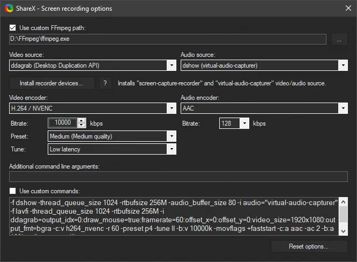Browse for FFmpeg with the ellipsis button
The height and width of the screenshot is (262, 357).
click(x=339, y=39)
